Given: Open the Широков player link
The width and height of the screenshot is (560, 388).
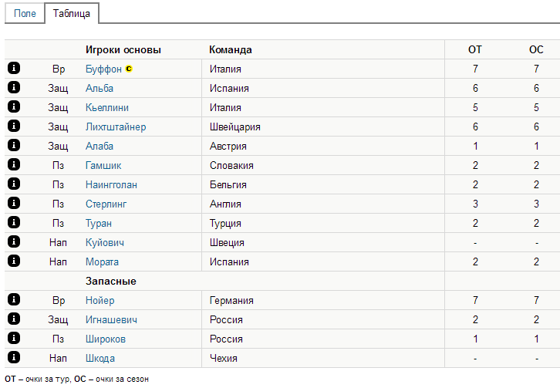Looking at the screenshot, I should click(106, 339).
